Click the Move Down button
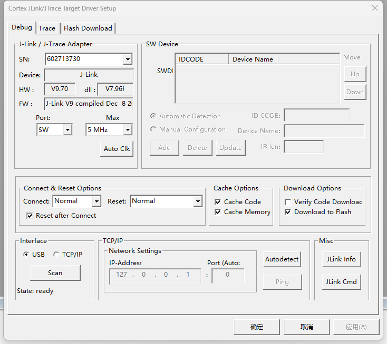Screen dimensions: 387x344 [x=355, y=92]
